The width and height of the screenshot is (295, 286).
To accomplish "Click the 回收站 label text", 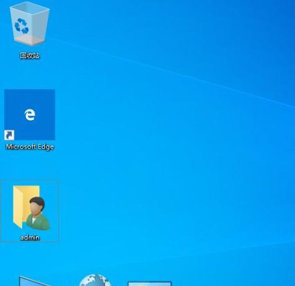I will pos(30,55).
